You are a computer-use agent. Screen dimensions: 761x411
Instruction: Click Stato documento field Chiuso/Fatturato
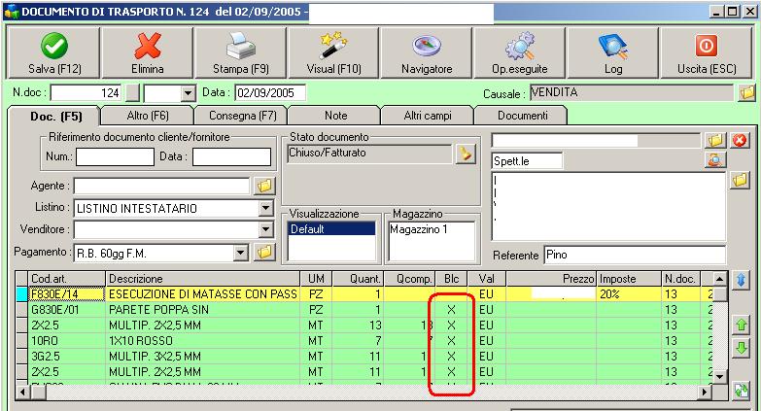[369, 154]
